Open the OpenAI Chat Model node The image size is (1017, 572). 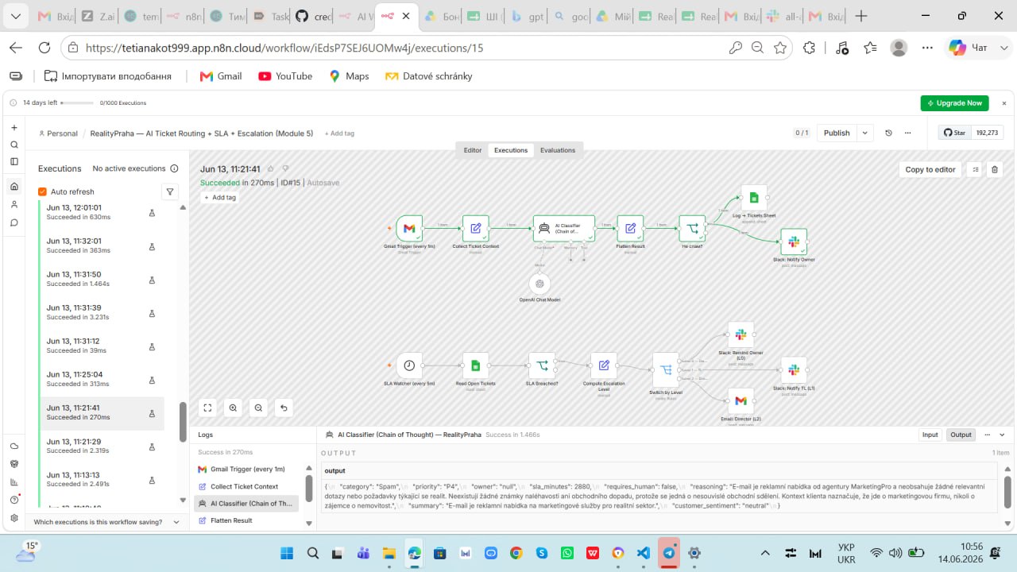539,284
